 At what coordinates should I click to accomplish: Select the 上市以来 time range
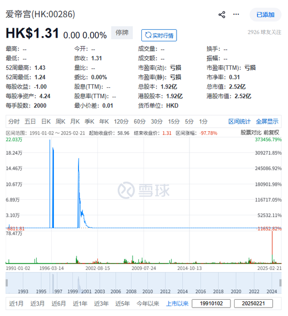[177, 303]
